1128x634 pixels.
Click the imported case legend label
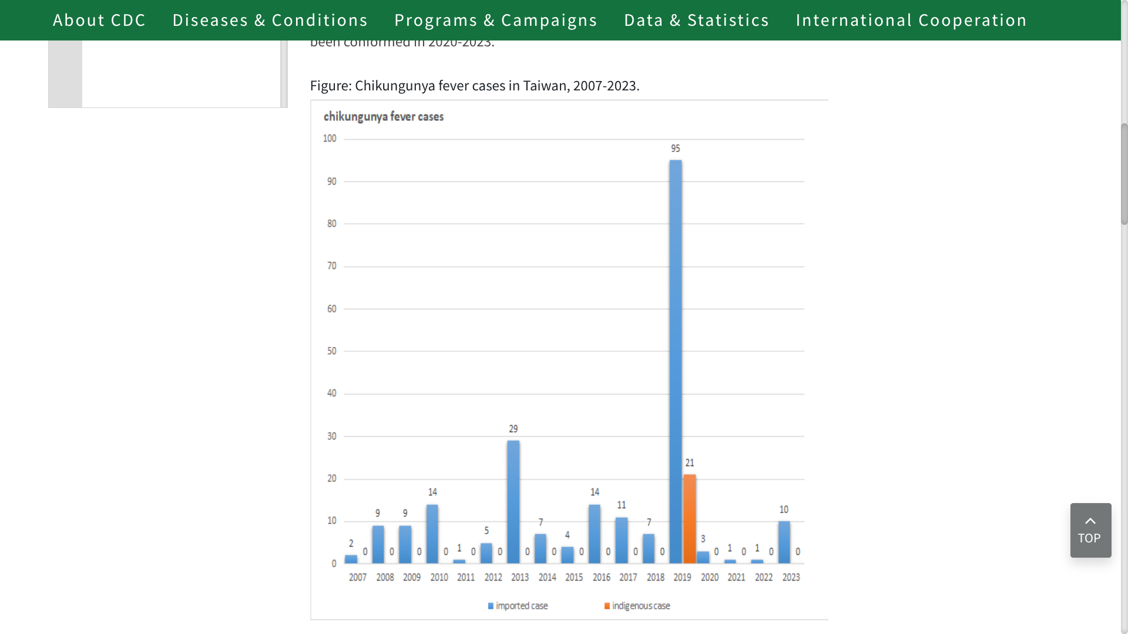(x=521, y=606)
